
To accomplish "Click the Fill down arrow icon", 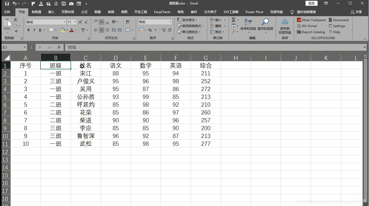I will point(233,26).
